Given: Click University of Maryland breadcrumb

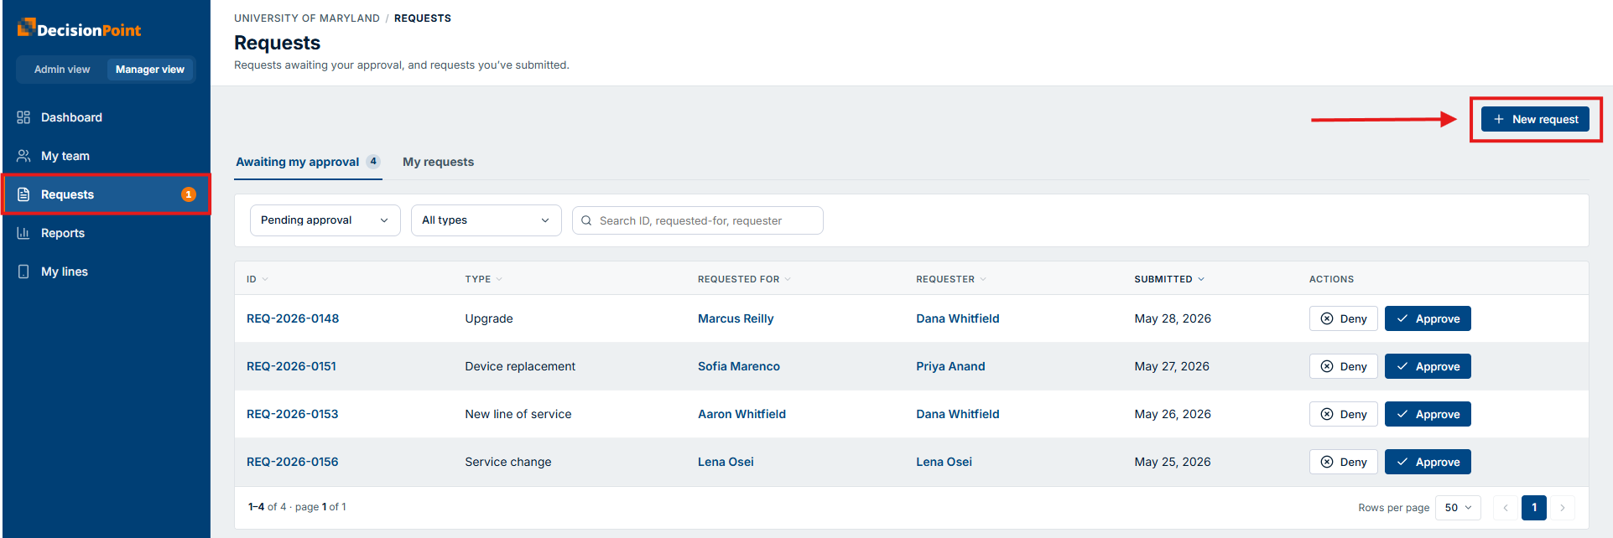Looking at the screenshot, I should point(307,18).
